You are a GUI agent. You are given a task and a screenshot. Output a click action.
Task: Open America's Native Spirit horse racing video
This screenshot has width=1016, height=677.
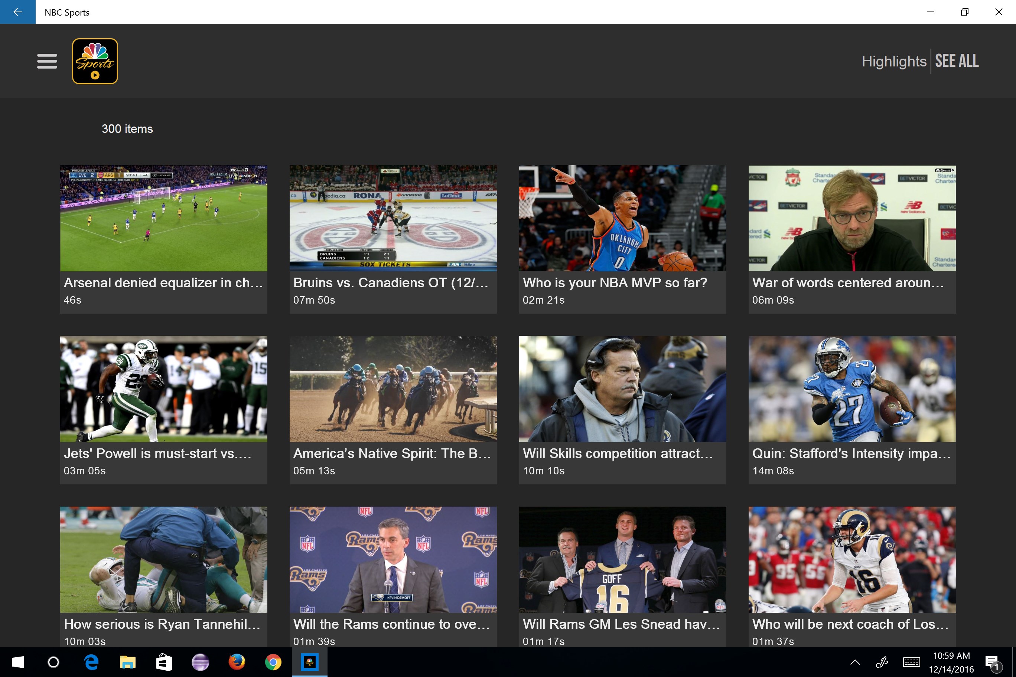point(393,389)
